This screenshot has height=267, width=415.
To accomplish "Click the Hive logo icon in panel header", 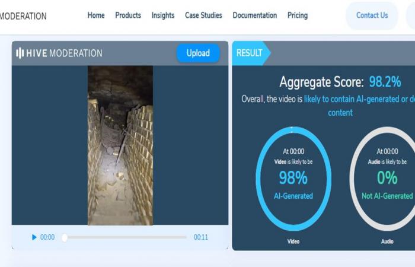I will click(x=20, y=53).
